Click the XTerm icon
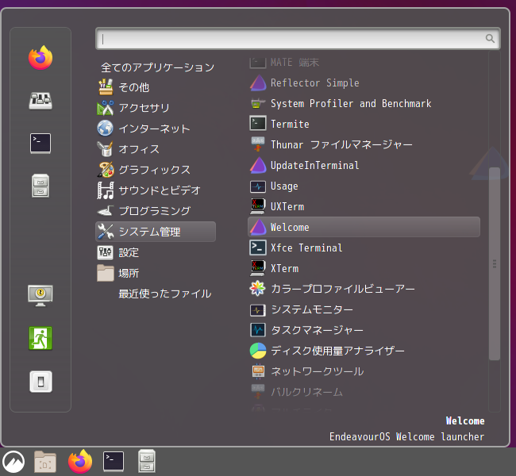 click(258, 268)
